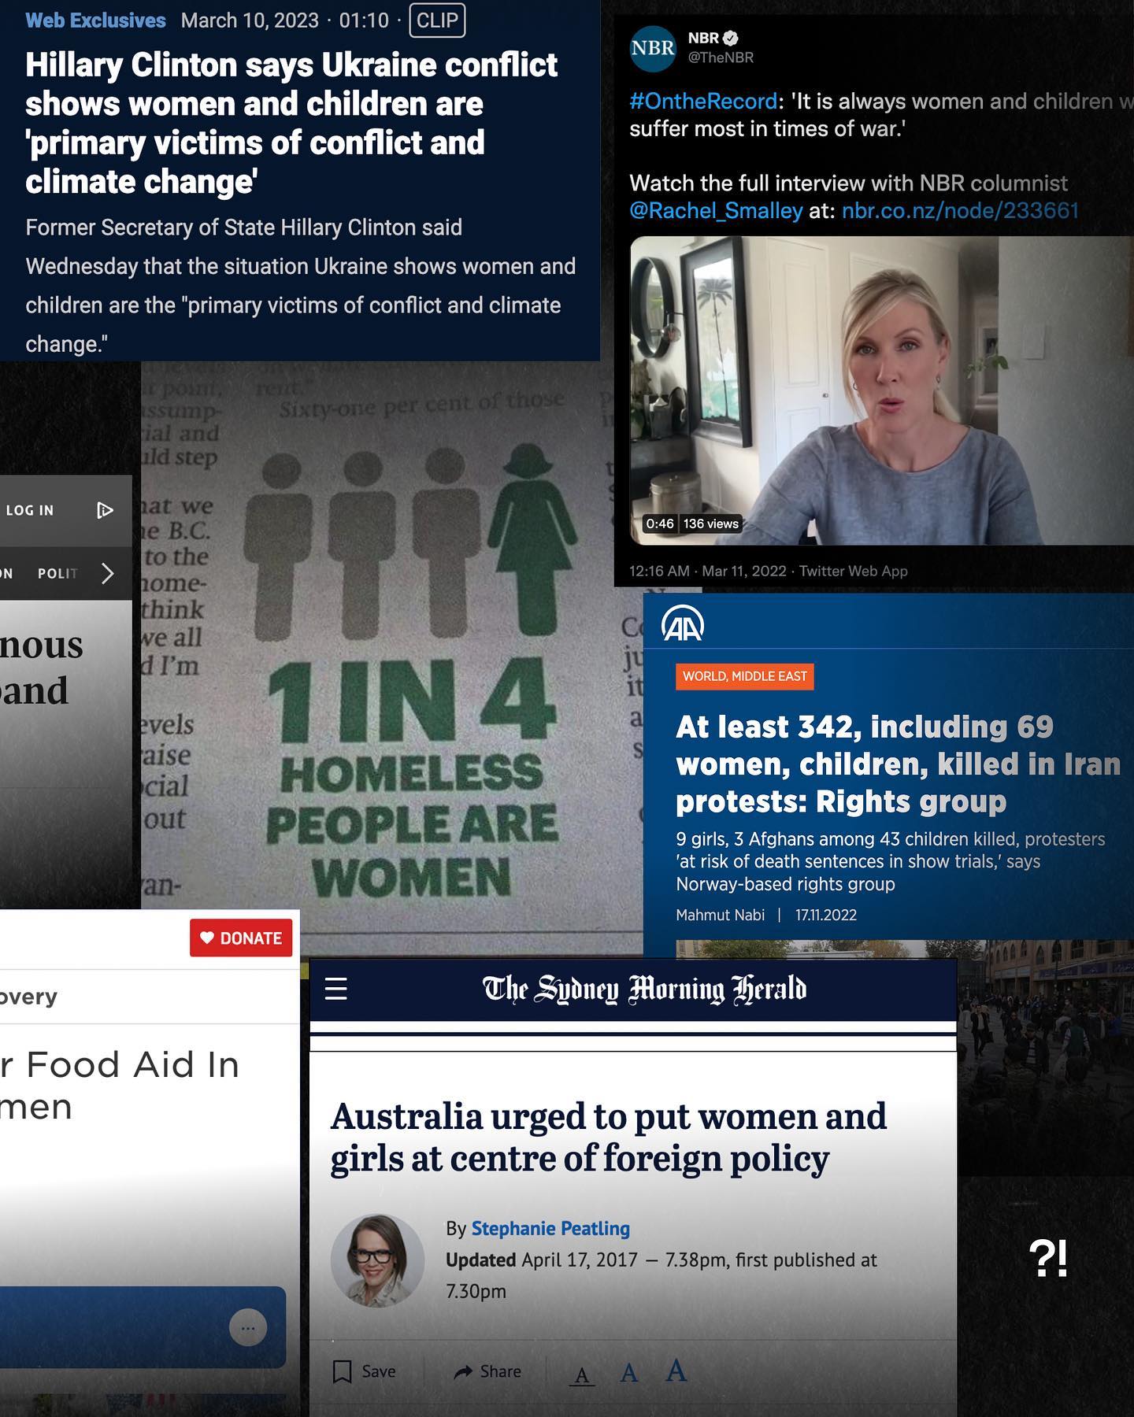Open the POLIT navigation tab
The width and height of the screenshot is (1134, 1417).
pos(57,574)
